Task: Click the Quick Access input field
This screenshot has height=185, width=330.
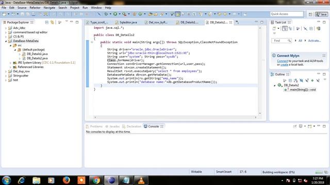Action: point(287,14)
